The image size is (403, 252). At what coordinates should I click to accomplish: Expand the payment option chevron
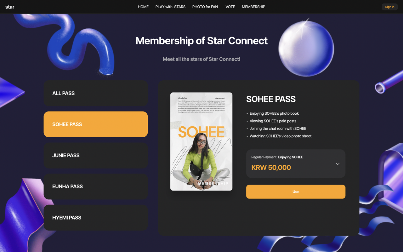[338, 164]
